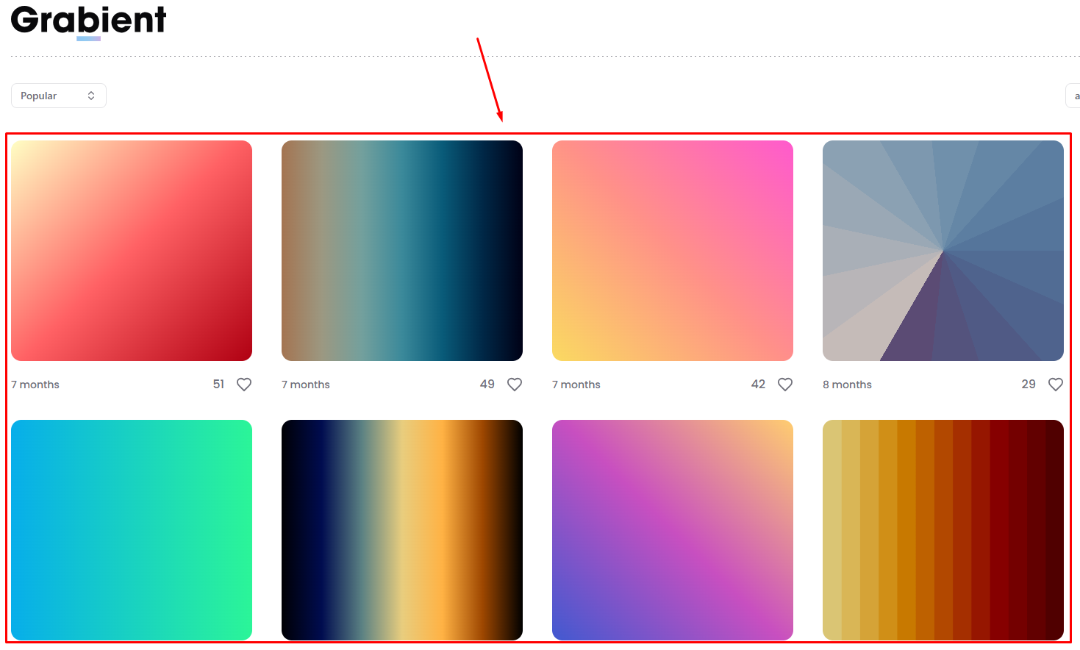The image size is (1080, 650).
Task: Open the Popular sorting dropdown
Action: pos(58,95)
